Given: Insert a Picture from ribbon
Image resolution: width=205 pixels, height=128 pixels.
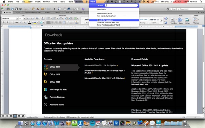Looking at the screenshot, I should pos(188,21).
